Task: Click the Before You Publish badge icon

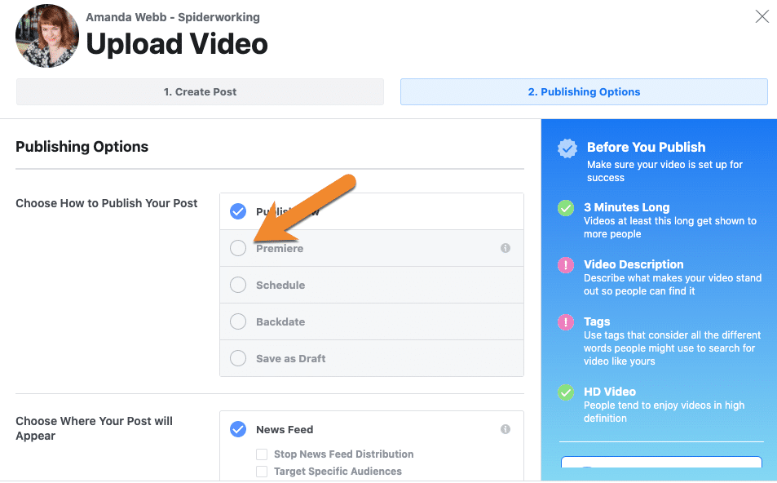Action: point(567,148)
